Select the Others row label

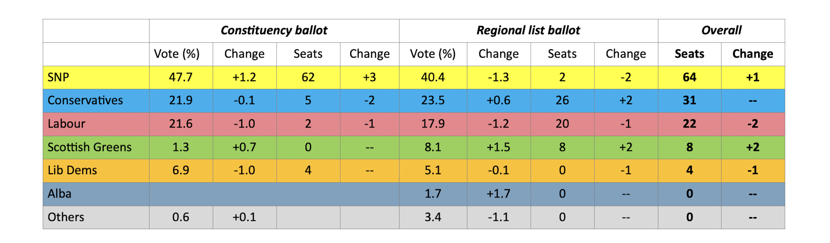(66, 217)
